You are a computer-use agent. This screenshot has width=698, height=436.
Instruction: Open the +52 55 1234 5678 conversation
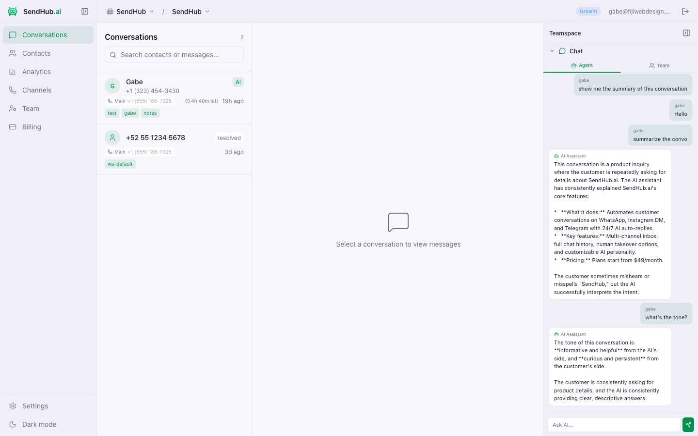(174, 149)
